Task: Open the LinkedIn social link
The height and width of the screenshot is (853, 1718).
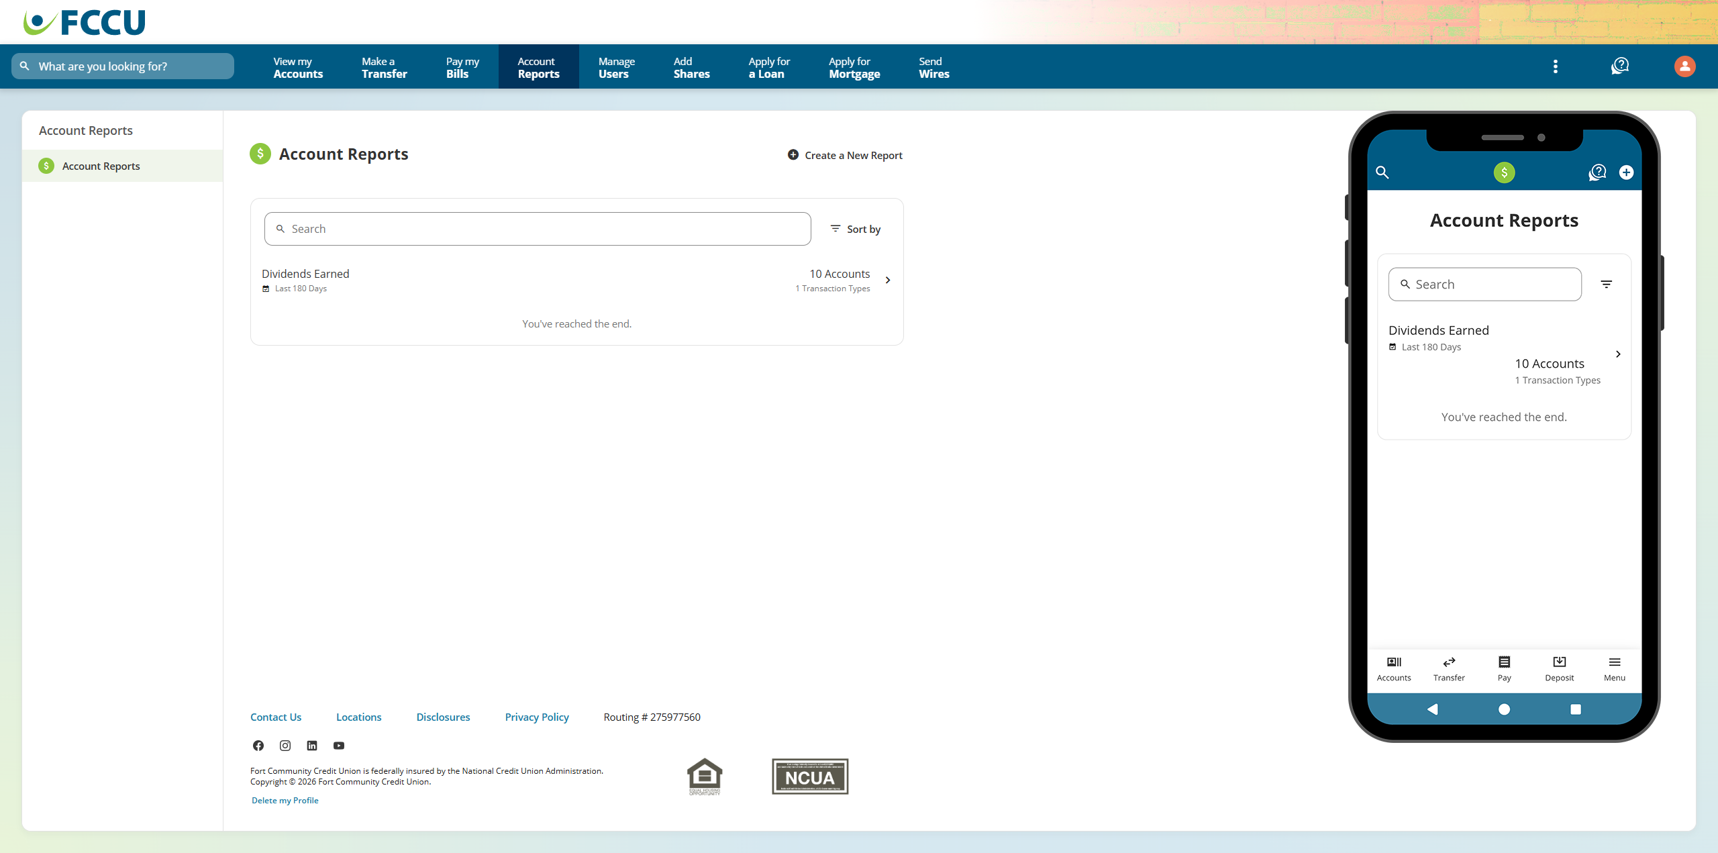Action: click(312, 746)
